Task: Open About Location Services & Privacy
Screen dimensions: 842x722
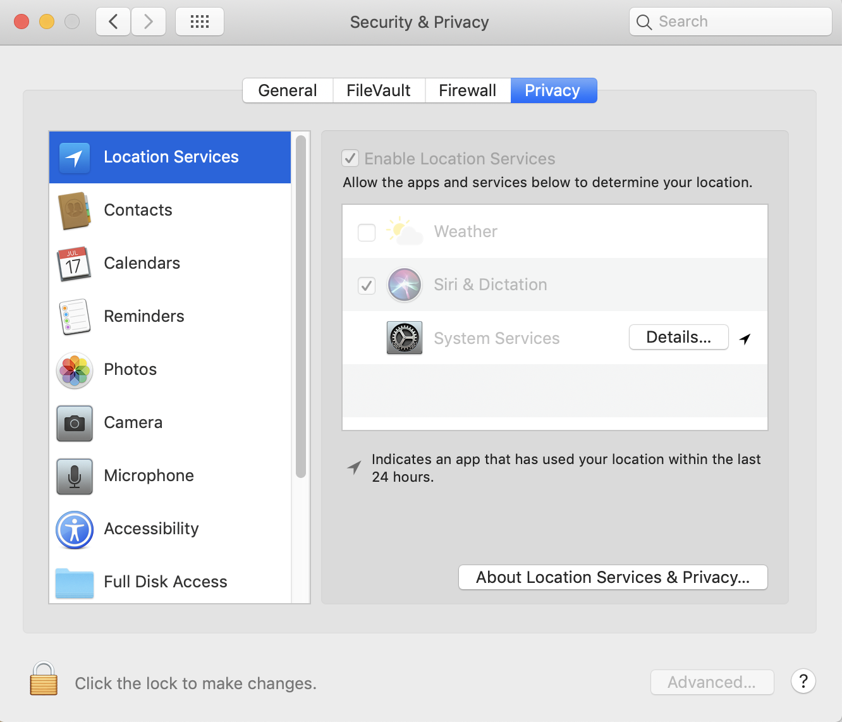Action: (x=613, y=577)
